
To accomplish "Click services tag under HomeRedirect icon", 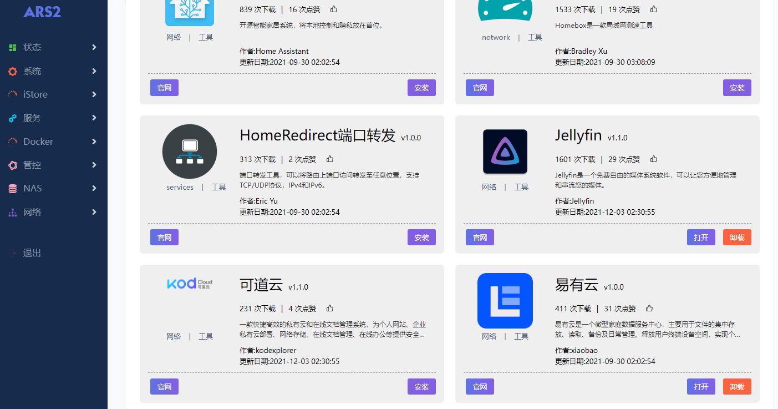I will 180,187.
